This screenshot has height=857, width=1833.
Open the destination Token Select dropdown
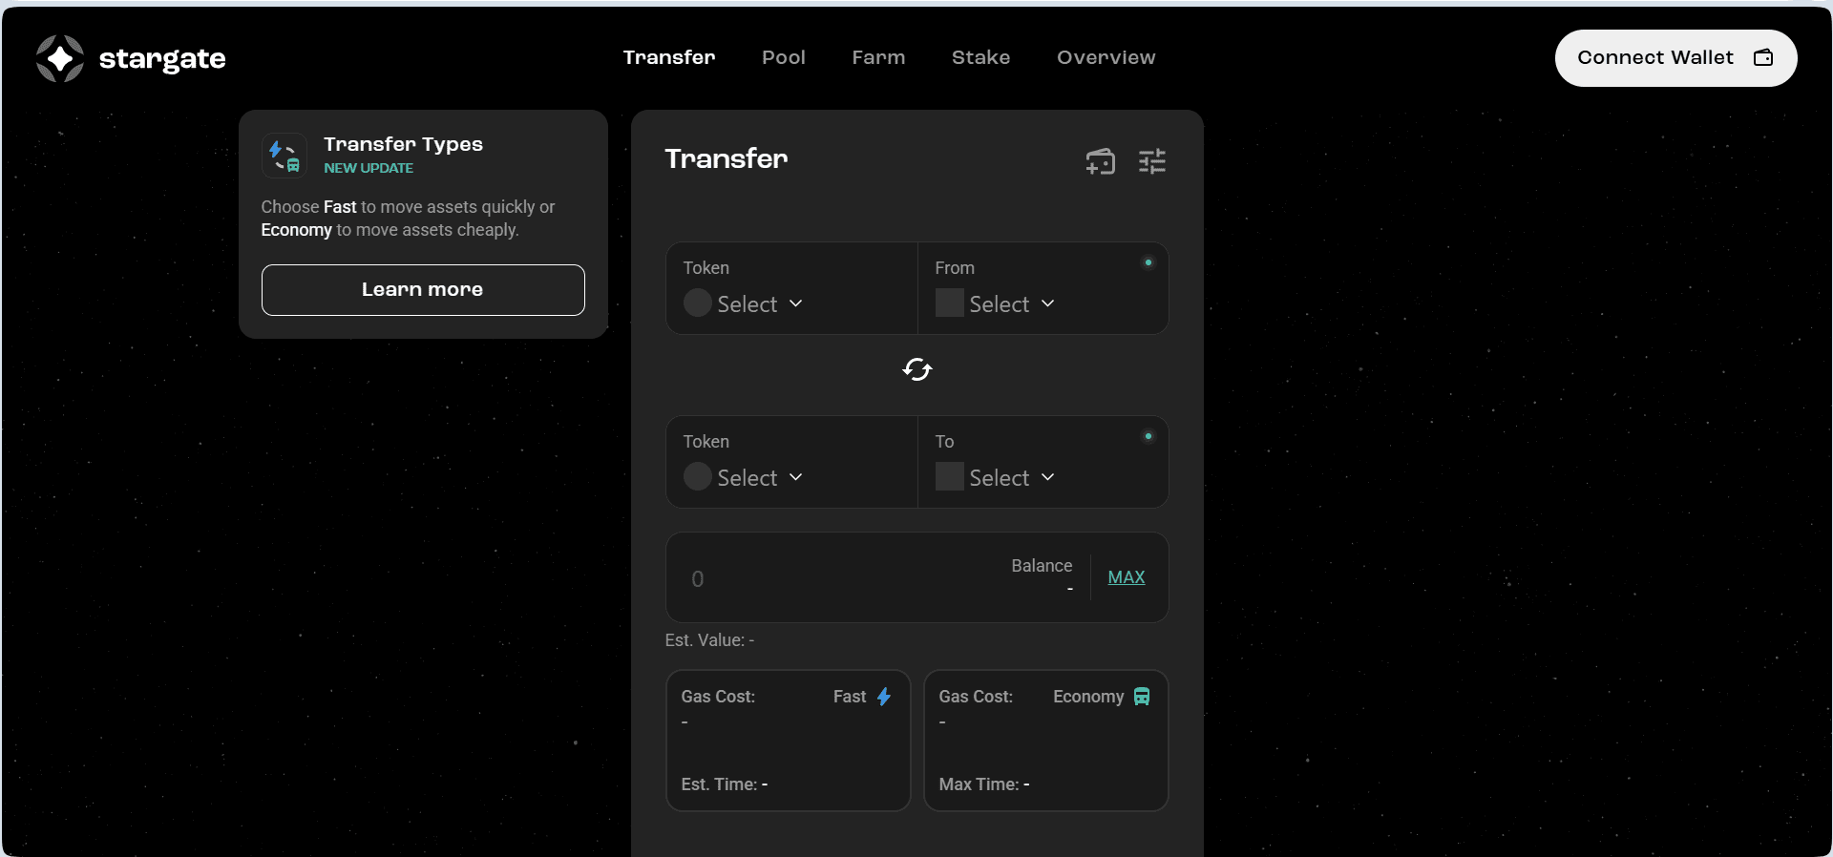click(744, 477)
